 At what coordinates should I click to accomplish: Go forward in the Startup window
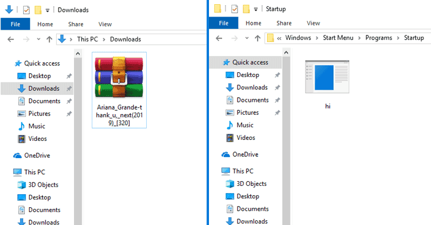coord(234,38)
